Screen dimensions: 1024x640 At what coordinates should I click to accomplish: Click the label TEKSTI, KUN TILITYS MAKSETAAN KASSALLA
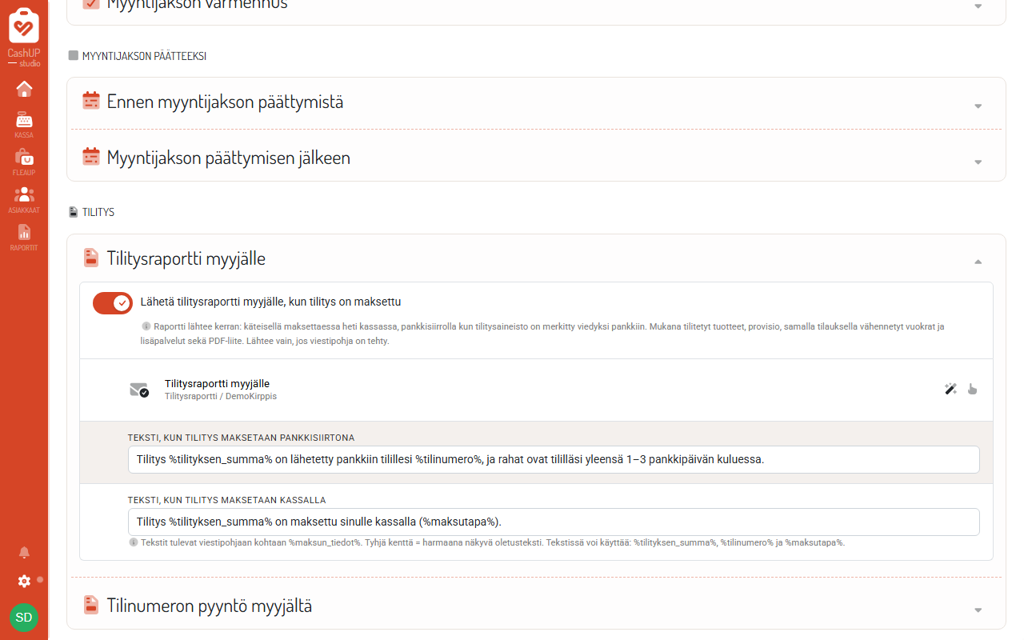[x=226, y=500]
